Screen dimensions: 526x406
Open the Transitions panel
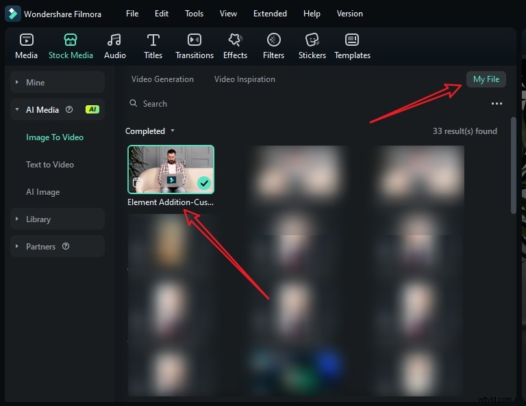(x=195, y=46)
